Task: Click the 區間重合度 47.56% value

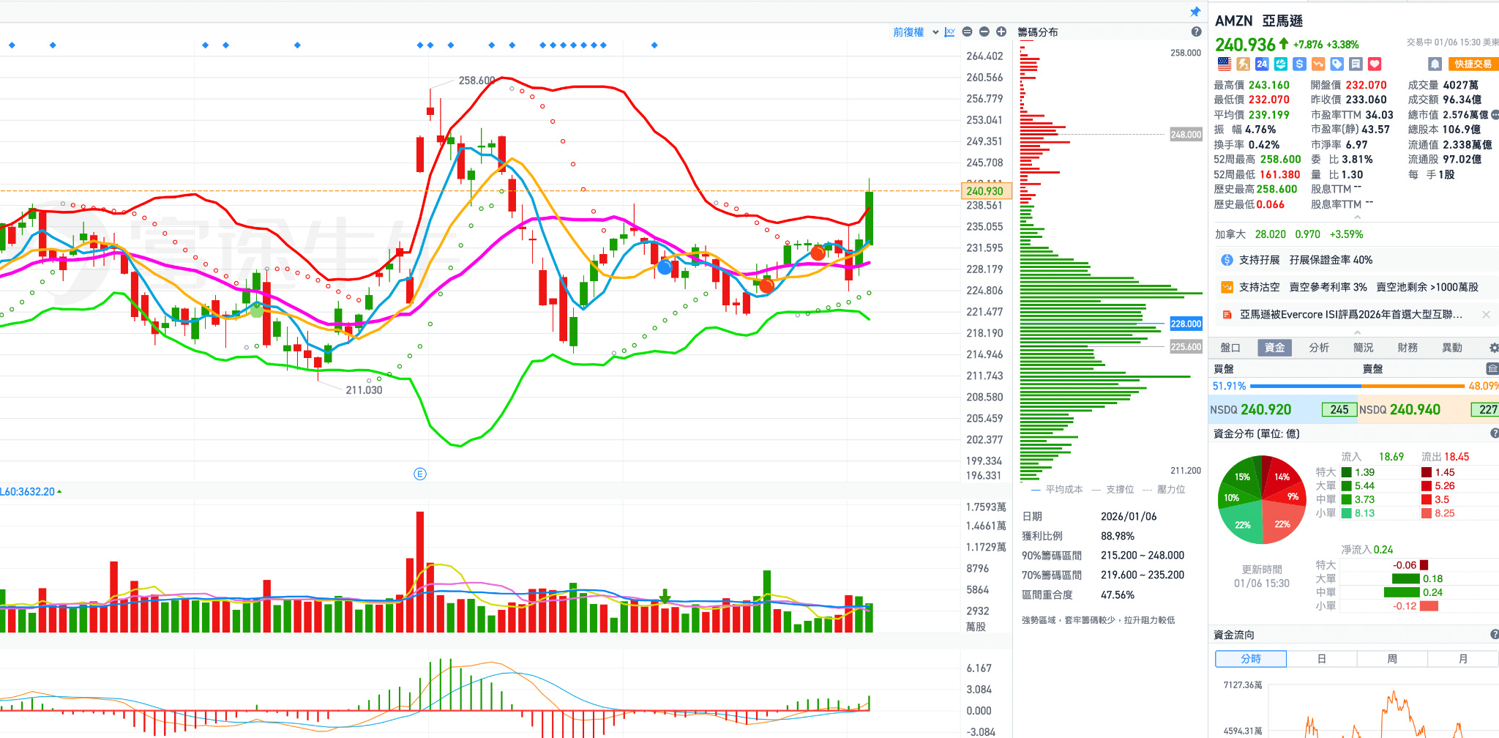Action: pyautogui.click(x=1118, y=595)
